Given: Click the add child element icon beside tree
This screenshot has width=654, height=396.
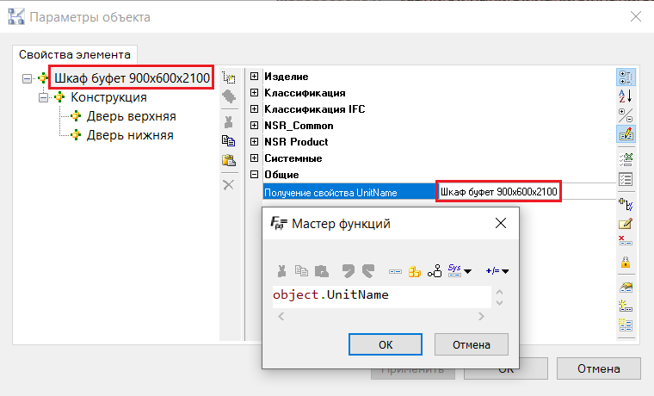Looking at the screenshot, I should coord(229,77).
